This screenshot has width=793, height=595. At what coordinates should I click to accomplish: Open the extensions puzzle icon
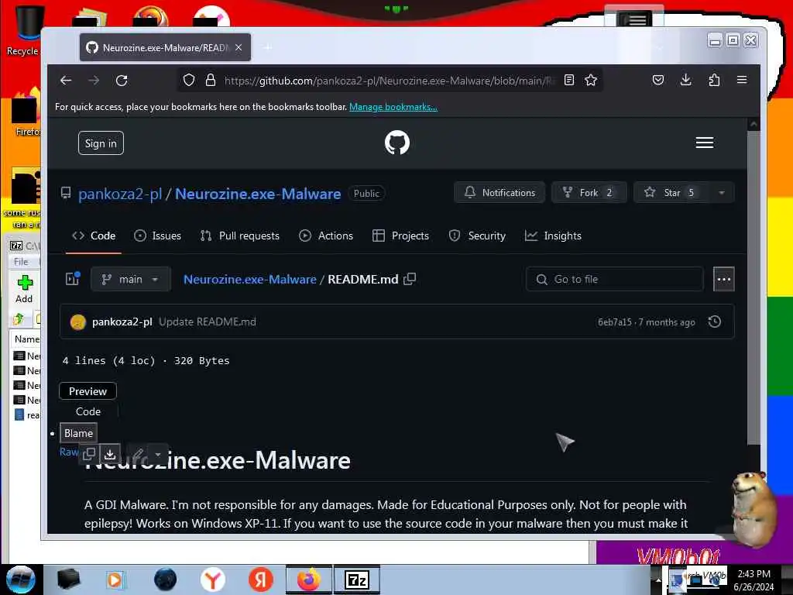(714, 80)
